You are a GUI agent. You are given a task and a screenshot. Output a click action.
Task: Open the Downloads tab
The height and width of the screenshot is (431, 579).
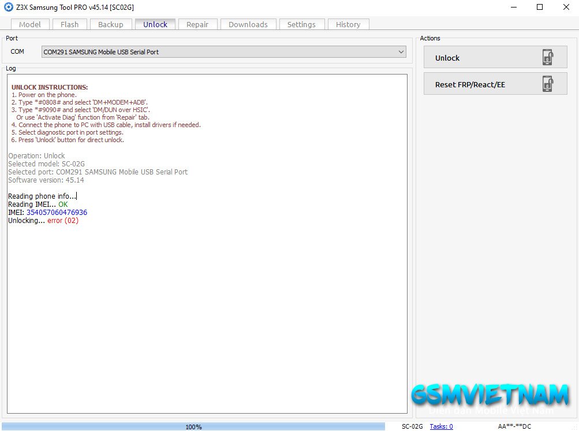(x=248, y=24)
